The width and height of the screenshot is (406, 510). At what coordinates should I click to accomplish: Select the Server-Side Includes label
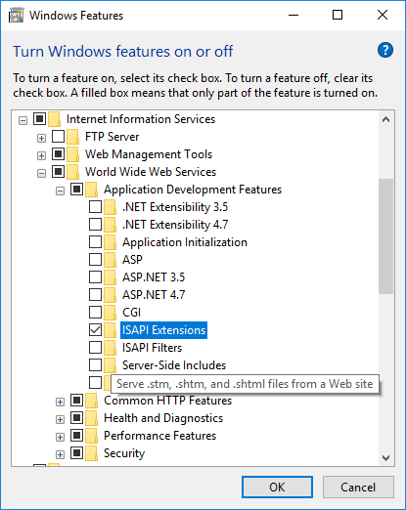[174, 365]
